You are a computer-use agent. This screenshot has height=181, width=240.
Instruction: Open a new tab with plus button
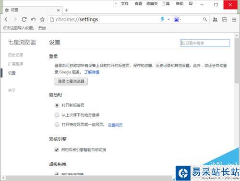(x=67, y=10)
